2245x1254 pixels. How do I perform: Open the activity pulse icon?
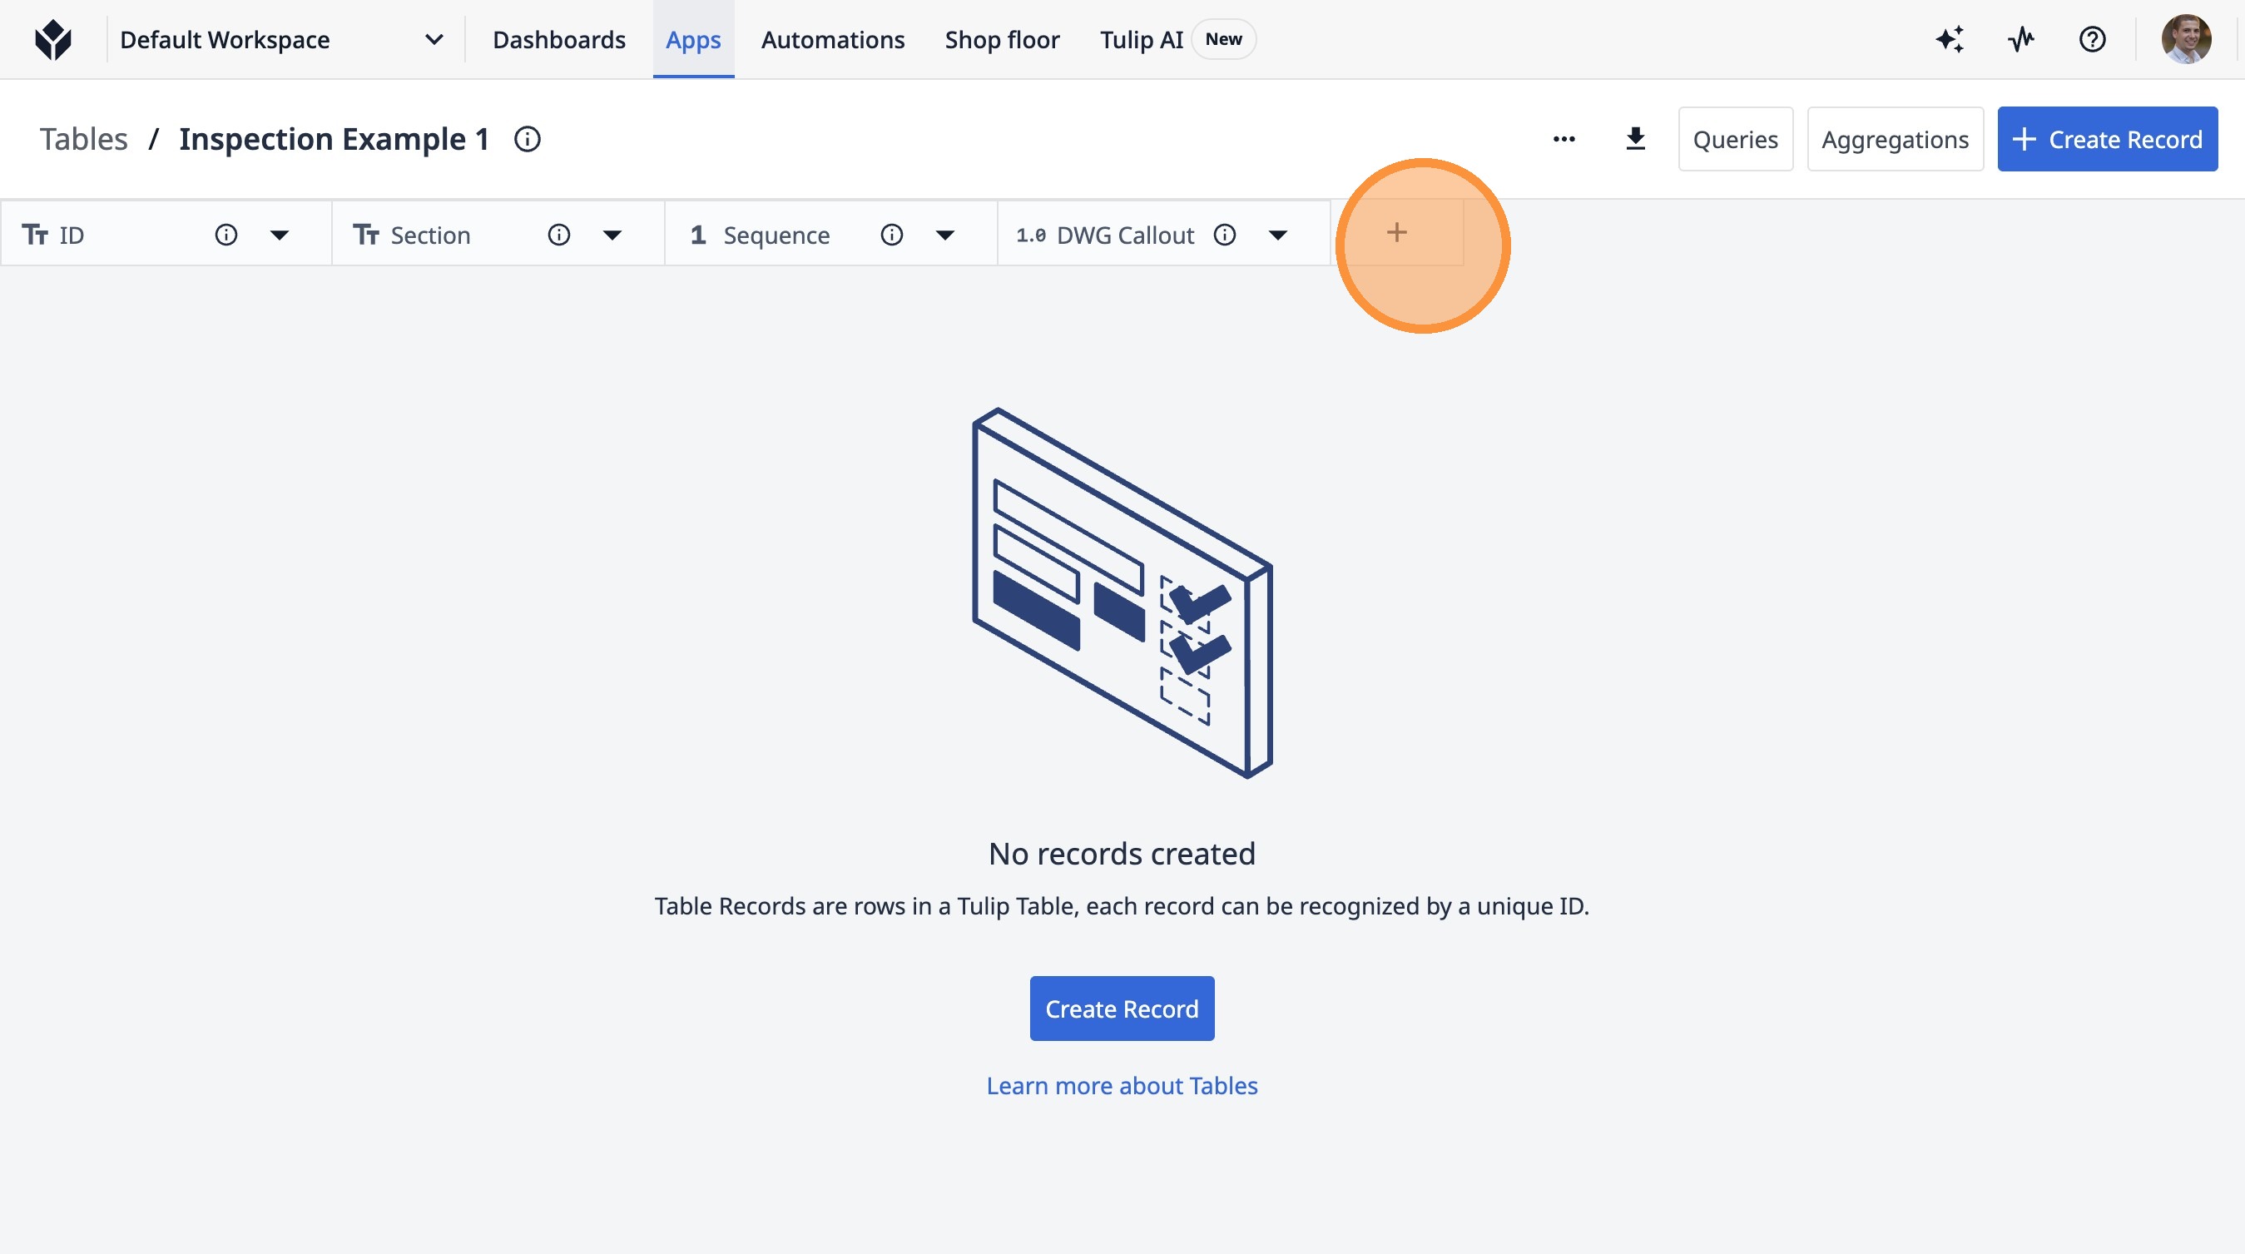pyautogui.click(x=2021, y=40)
